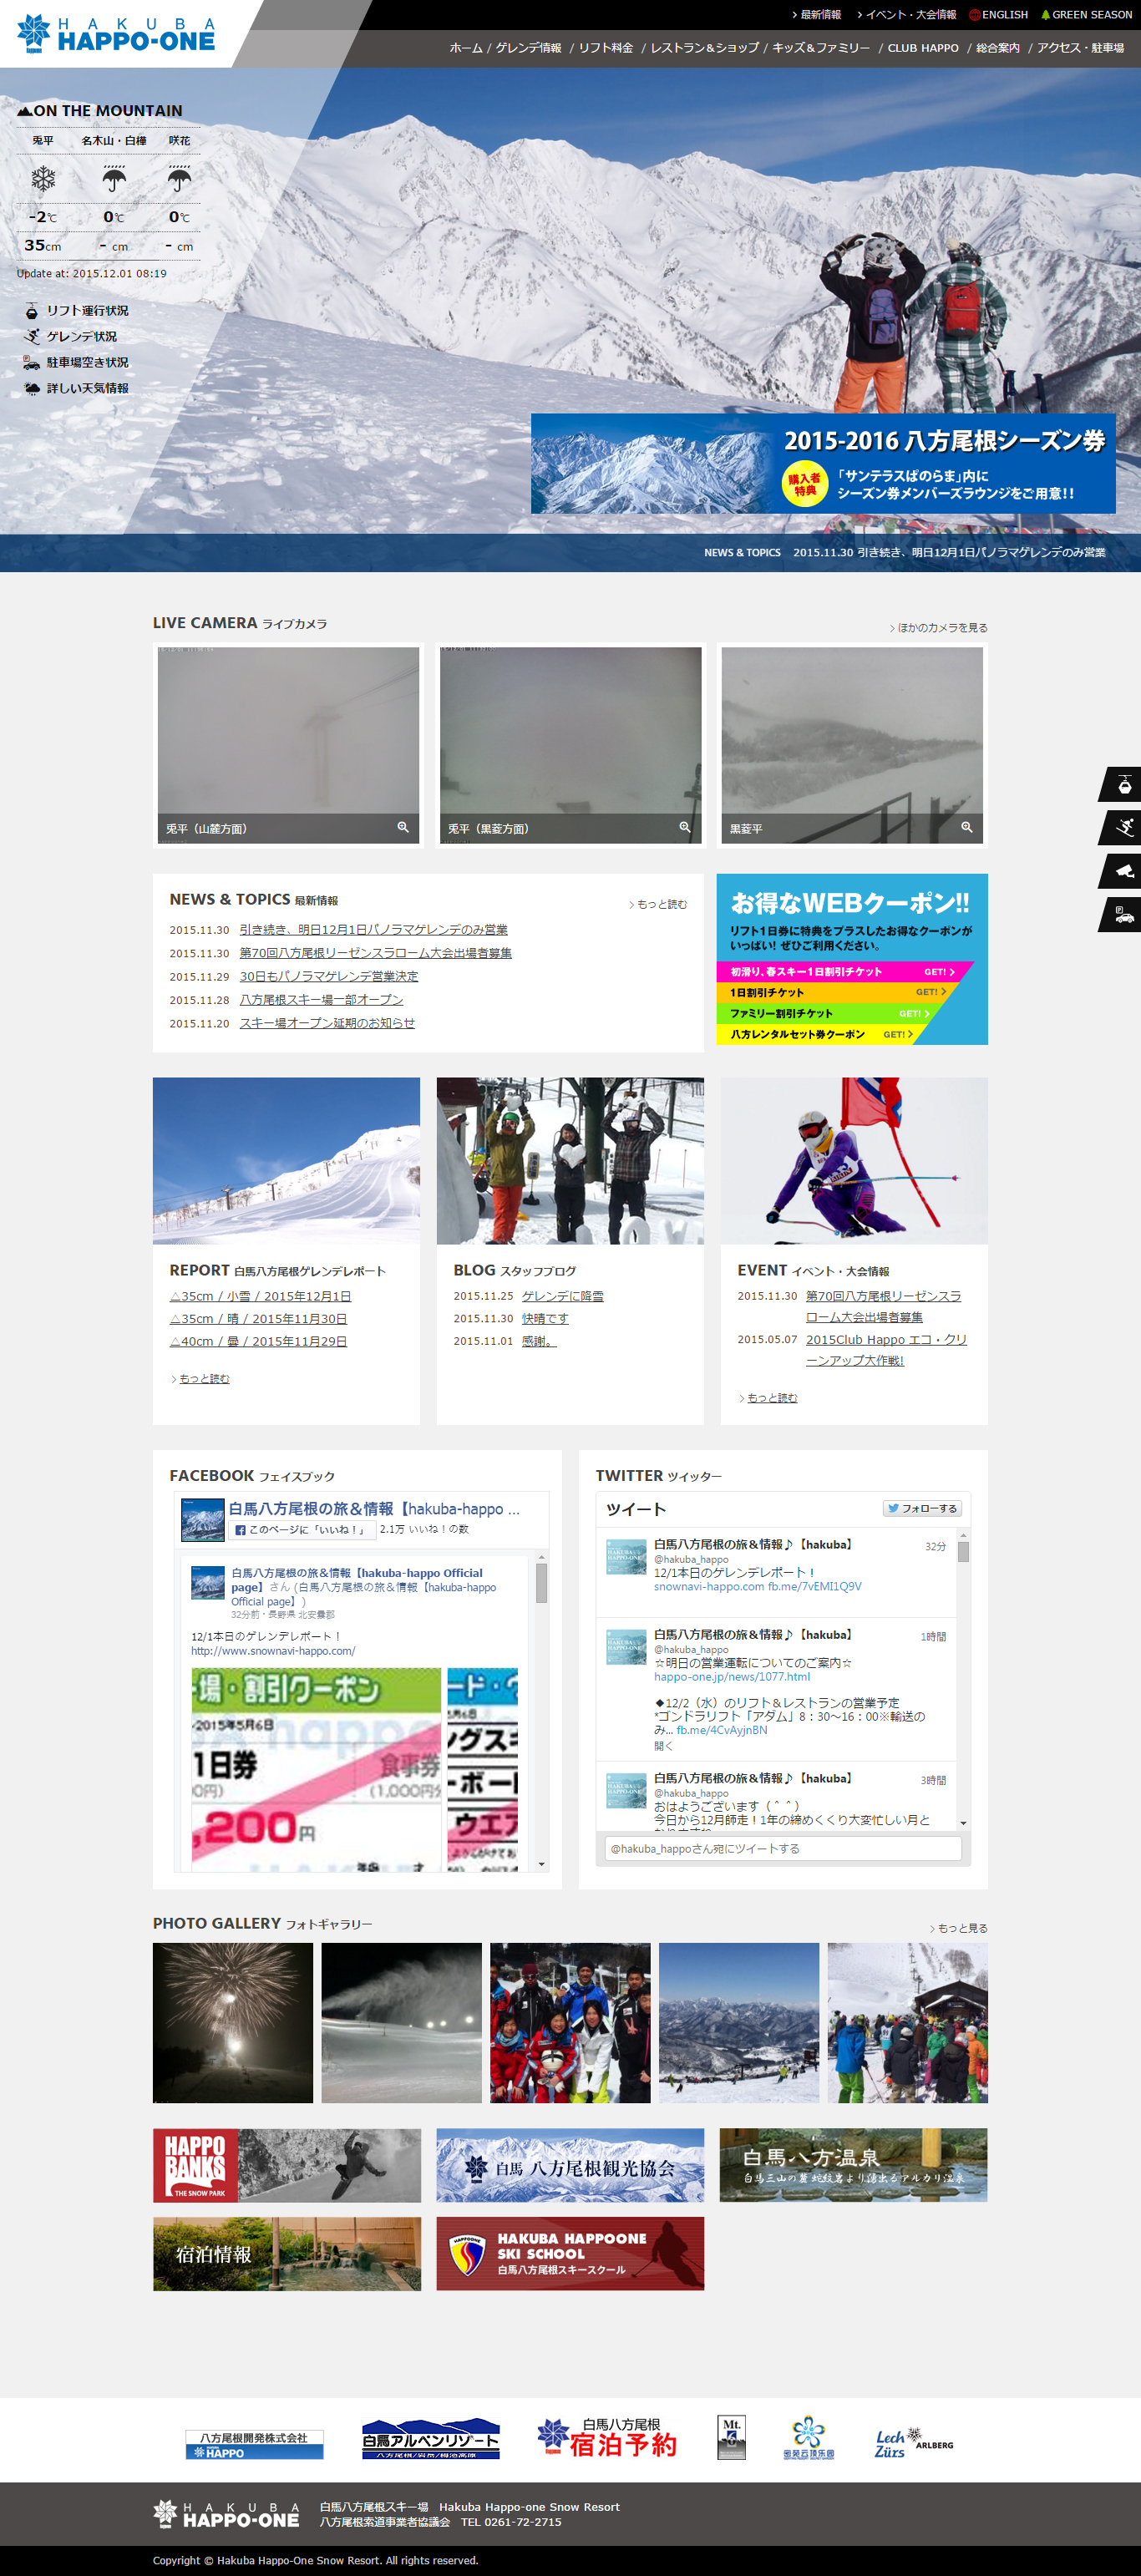Open the blue flower partner logo in footer
The height and width of the screenshot is (2576, 1141).
(808, 2438)
